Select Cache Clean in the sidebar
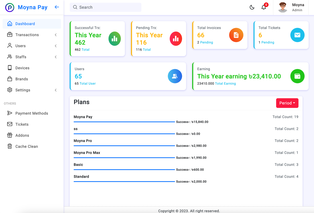Screen dimensions: 314x213 tap(26, 146)
